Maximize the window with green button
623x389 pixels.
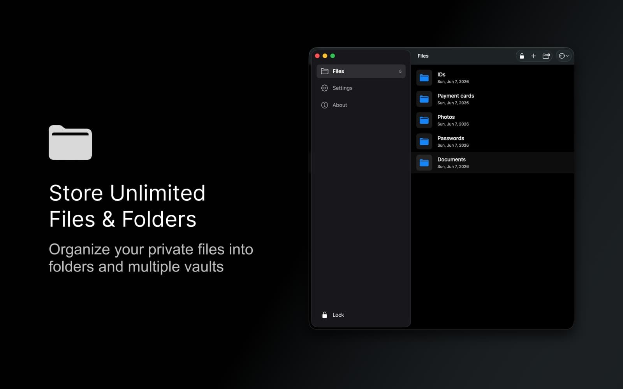click(x=333, y=56)
